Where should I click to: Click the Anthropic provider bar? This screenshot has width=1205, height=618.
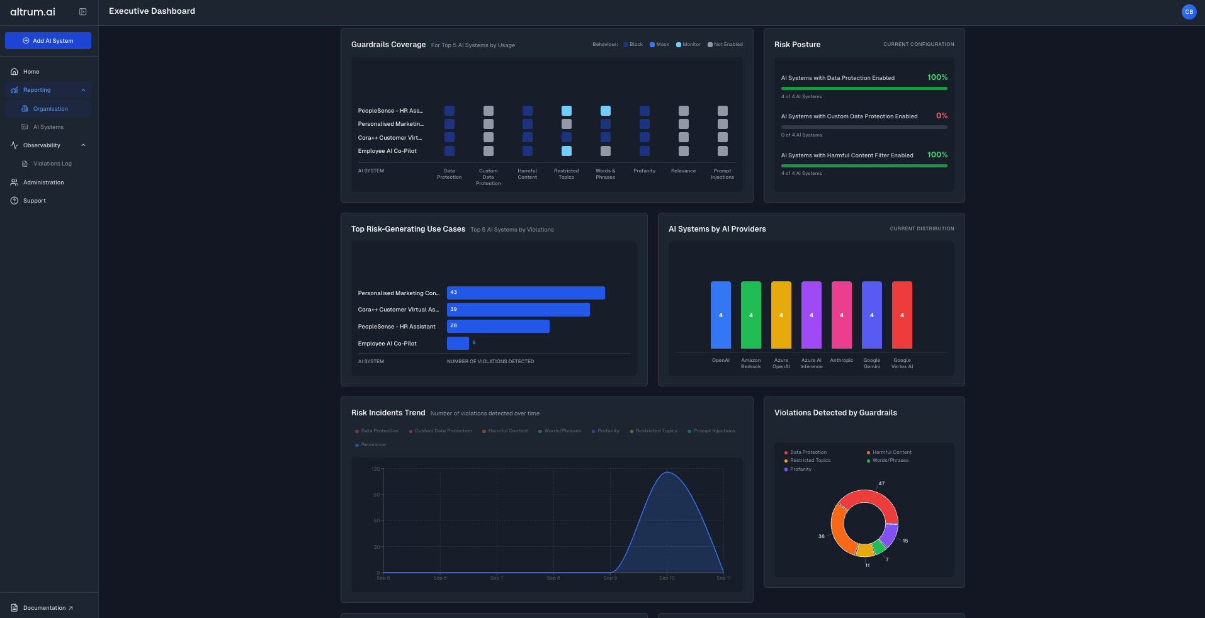pyautogui.click(x=842, y=315)
